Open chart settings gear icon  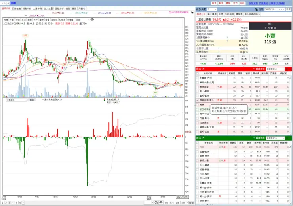[x=92, y=19]
